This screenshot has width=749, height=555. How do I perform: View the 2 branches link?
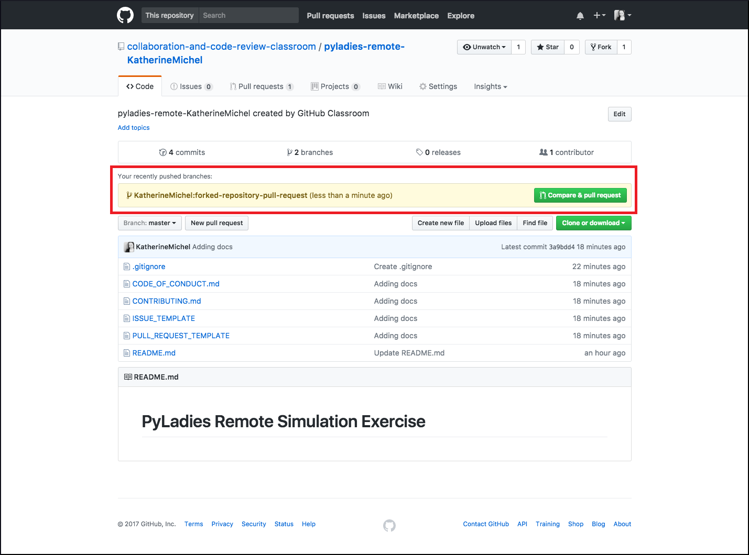[x=310, y=152]
